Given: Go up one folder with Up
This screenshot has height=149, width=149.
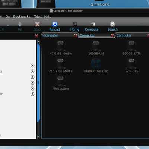Looking at the screenshot, I should (20, 26).
